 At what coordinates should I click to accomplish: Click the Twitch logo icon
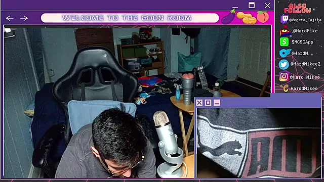285,19
